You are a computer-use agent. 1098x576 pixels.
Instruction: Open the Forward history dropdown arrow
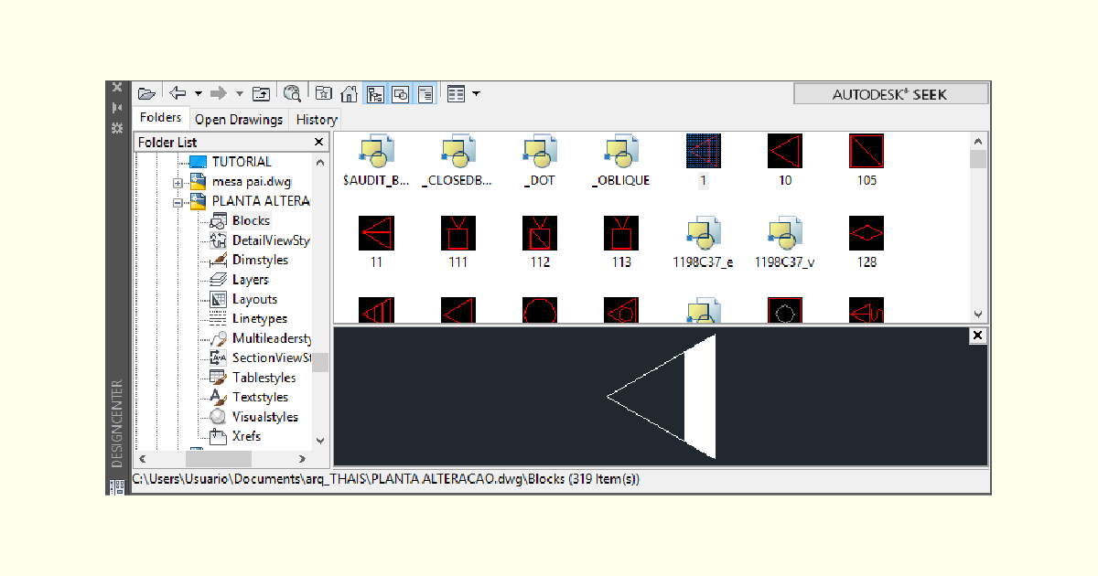pyautogui.click(x=240, y=93)
